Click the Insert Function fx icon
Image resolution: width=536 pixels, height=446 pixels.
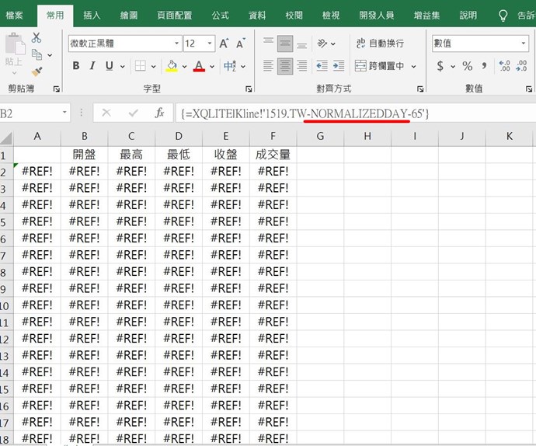click(159, 113)
